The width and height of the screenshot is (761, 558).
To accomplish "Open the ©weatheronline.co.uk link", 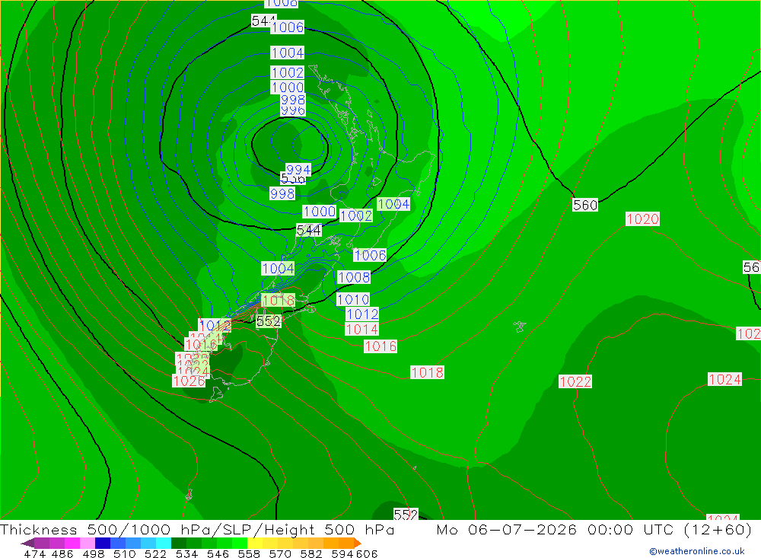I will (x=697, y=551).
